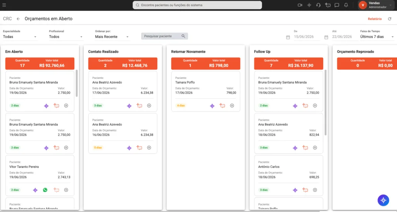Click the orange chat icon on Antônio Carlos card
The image size is (397, 212).
coord(305,190)
